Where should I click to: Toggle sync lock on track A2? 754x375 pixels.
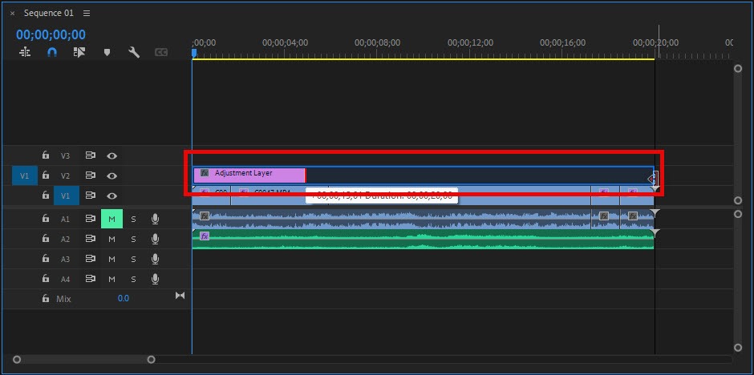(x=91, y=239)
